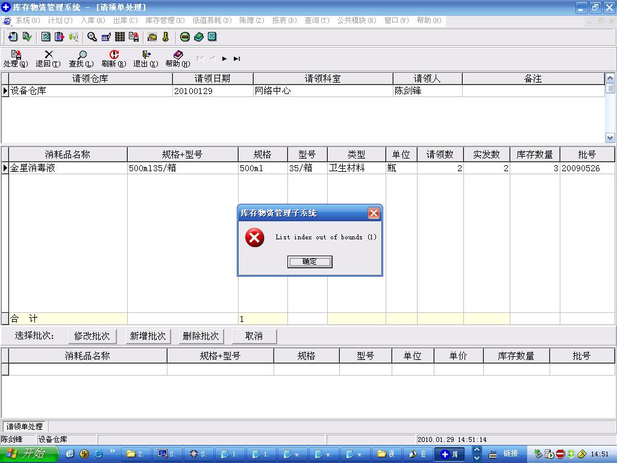617x463 pixels.
Task: Click the 卫生材料 type cell
Action: 356,168
